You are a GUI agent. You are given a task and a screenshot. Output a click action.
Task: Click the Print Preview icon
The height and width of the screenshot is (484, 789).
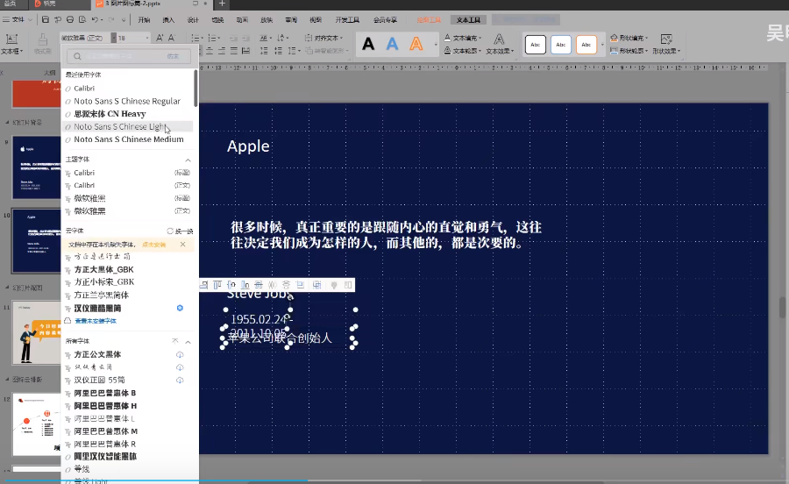[82, 19]
